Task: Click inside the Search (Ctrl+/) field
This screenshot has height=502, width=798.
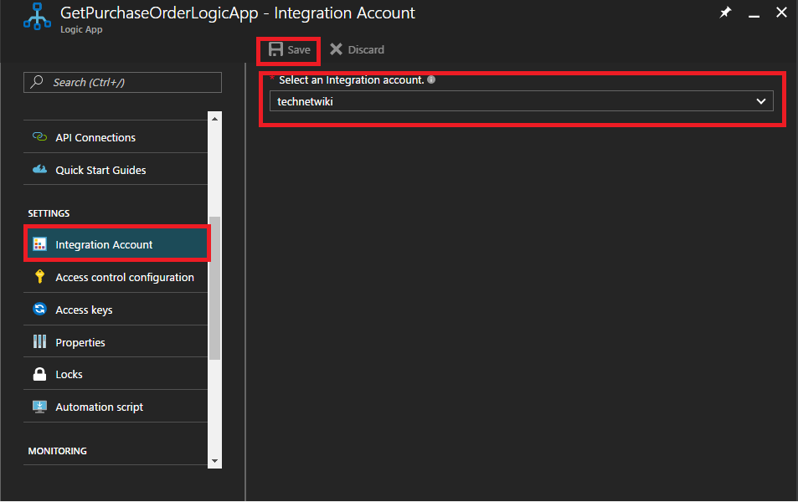Action: (122, 82)
